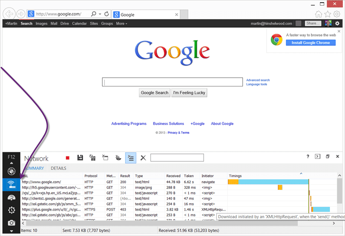Click the search magnifier in address bar
345x236 pixels.
point(94,14)
